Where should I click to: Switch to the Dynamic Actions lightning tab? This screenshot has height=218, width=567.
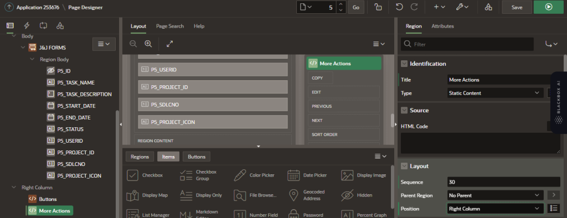(x=27, y=25)
